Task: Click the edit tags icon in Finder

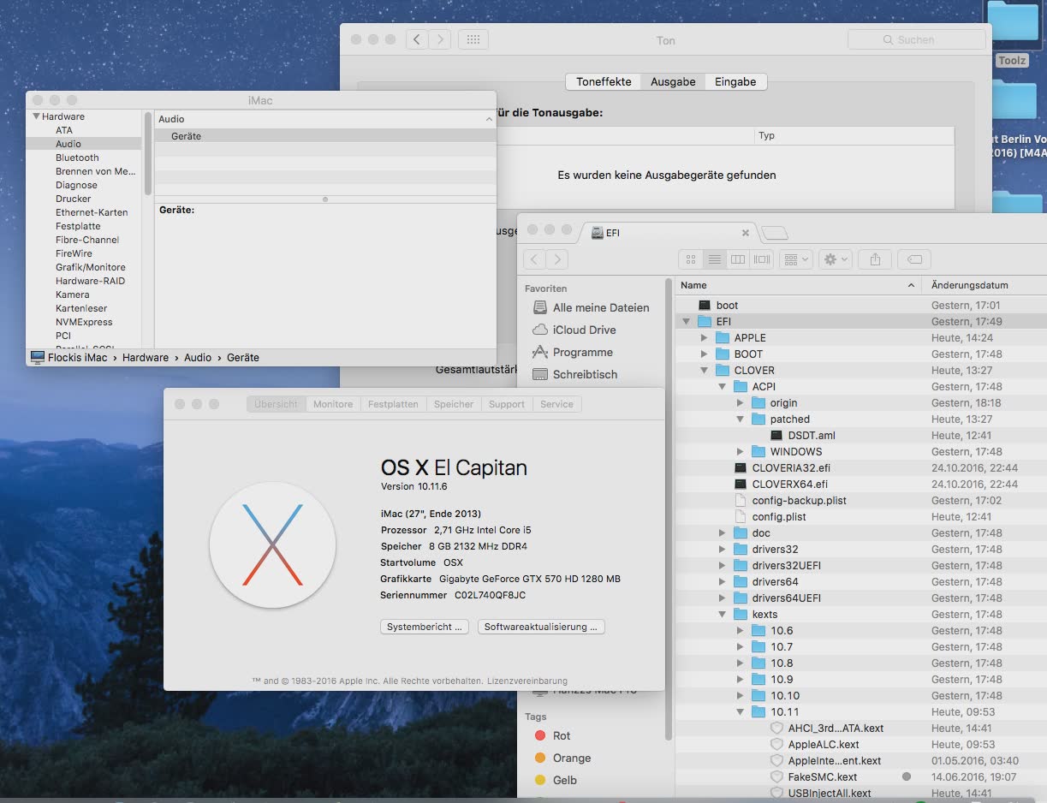Action: coord(913,259)
